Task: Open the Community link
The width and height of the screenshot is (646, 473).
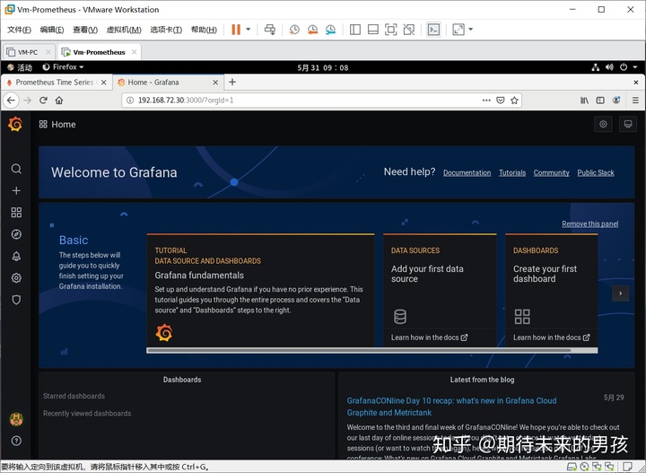Action: click(x=551, y=172)
